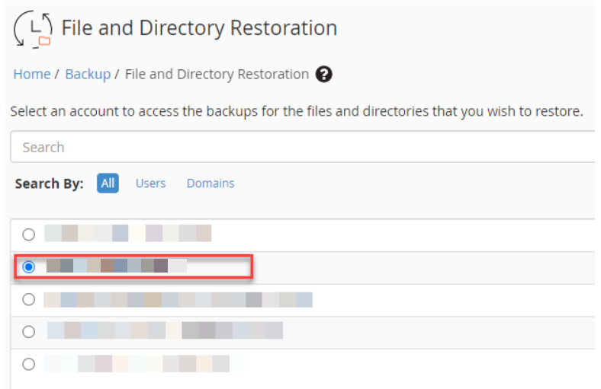Filter search by Domains
601x389 pixels.
211,183
